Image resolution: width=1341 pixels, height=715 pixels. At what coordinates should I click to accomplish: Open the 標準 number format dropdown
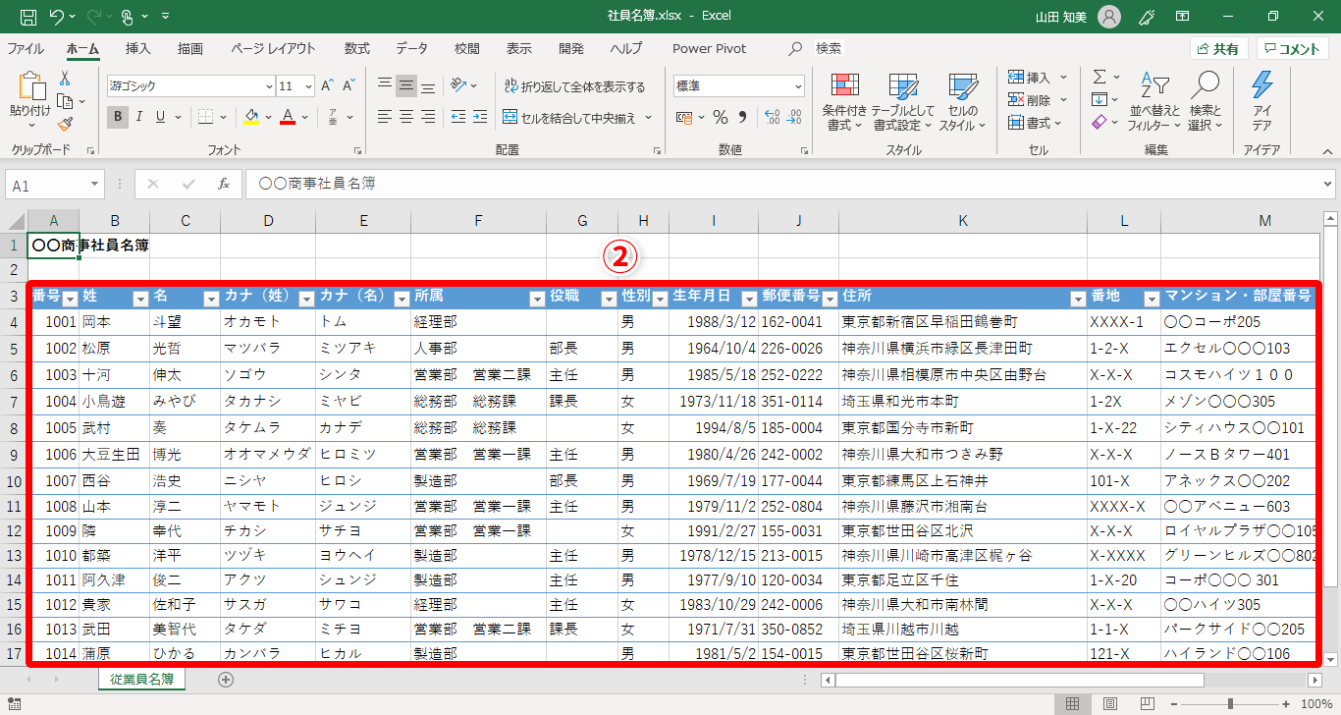tap(798, 86)
